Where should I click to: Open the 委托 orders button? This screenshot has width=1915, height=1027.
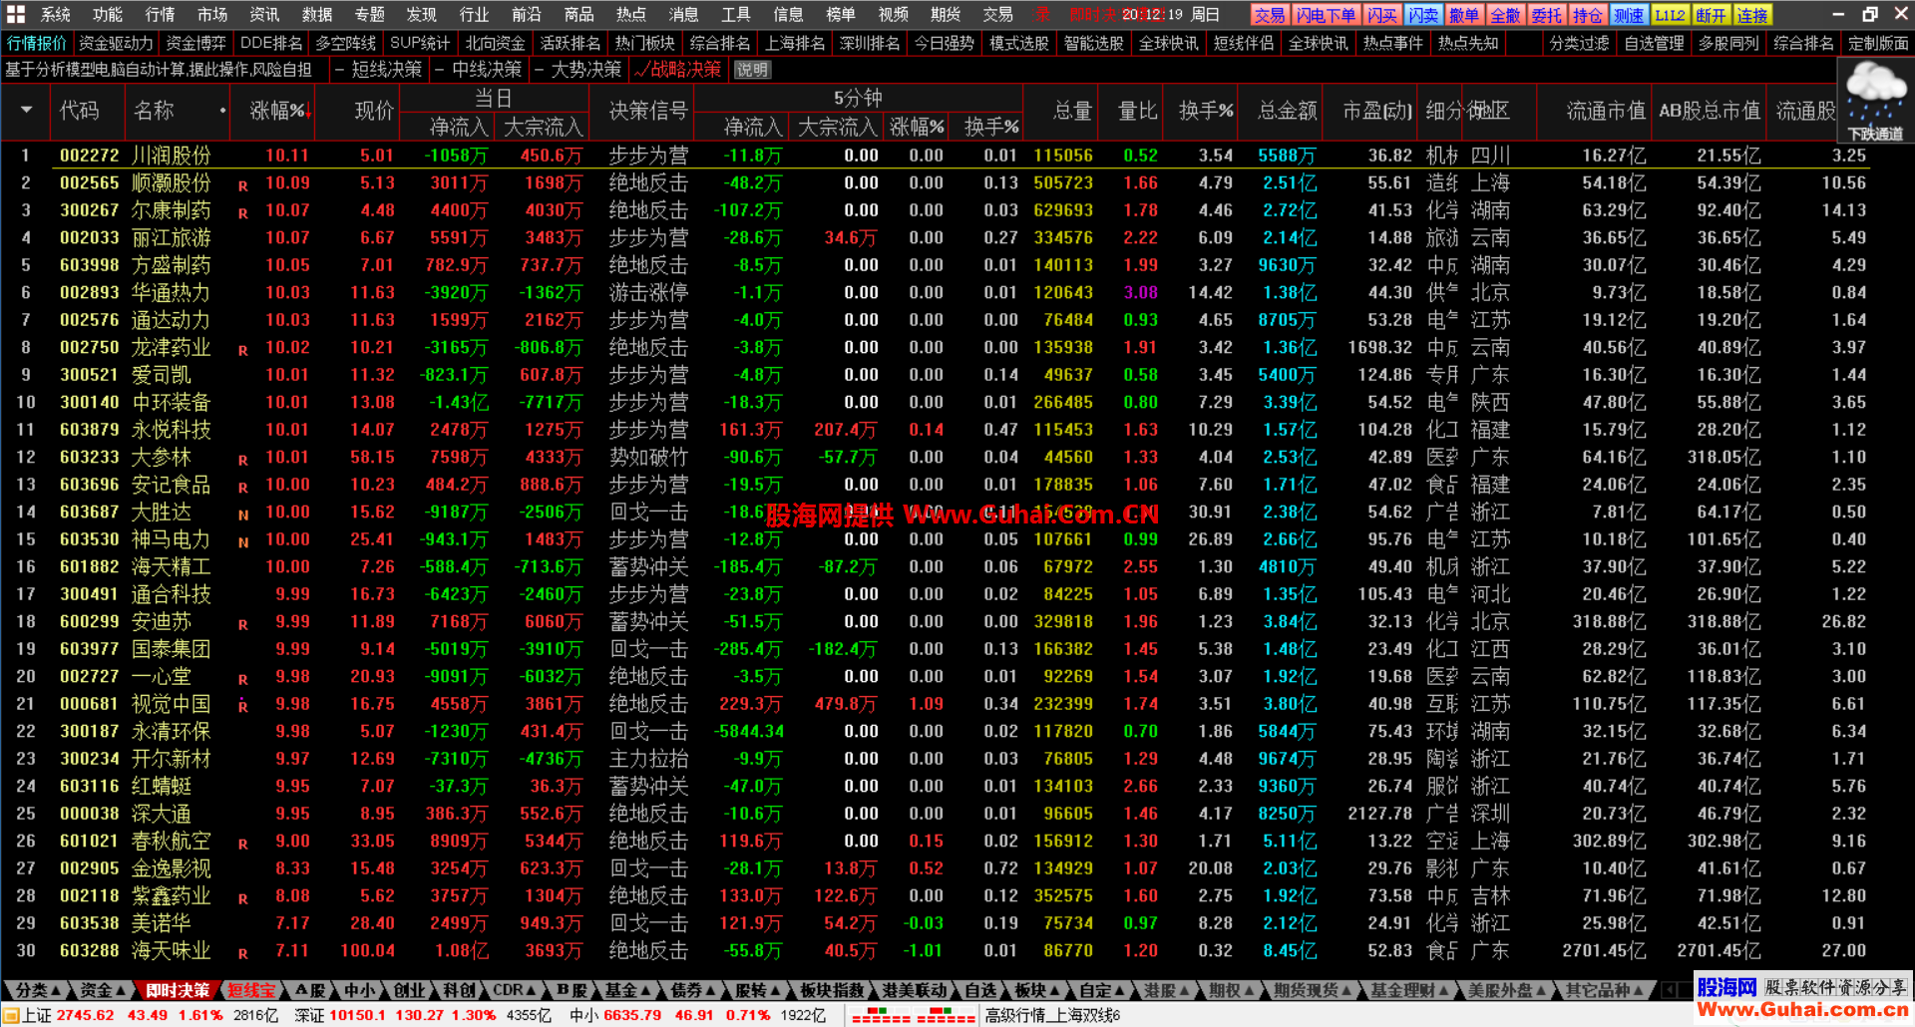pos(1546,15)
